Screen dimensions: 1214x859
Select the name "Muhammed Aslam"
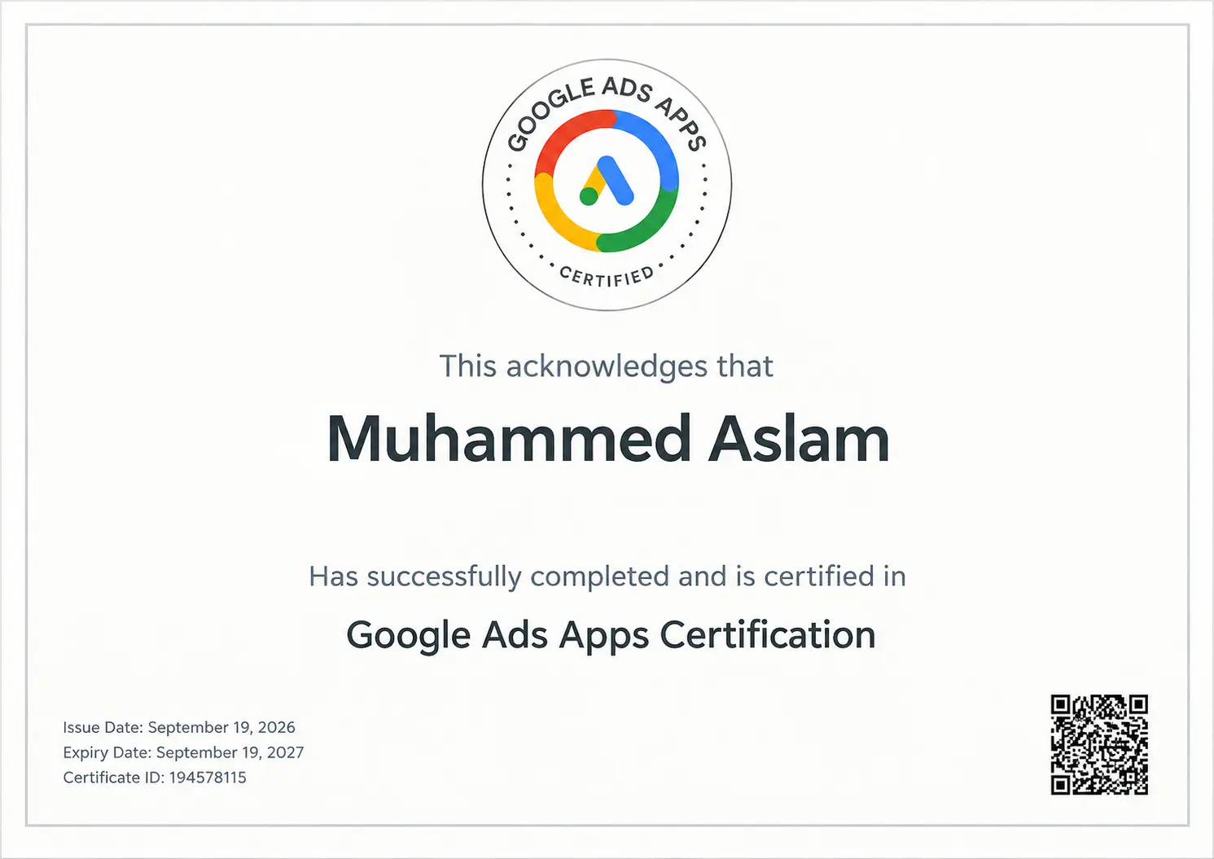click(x=607, y=439)
